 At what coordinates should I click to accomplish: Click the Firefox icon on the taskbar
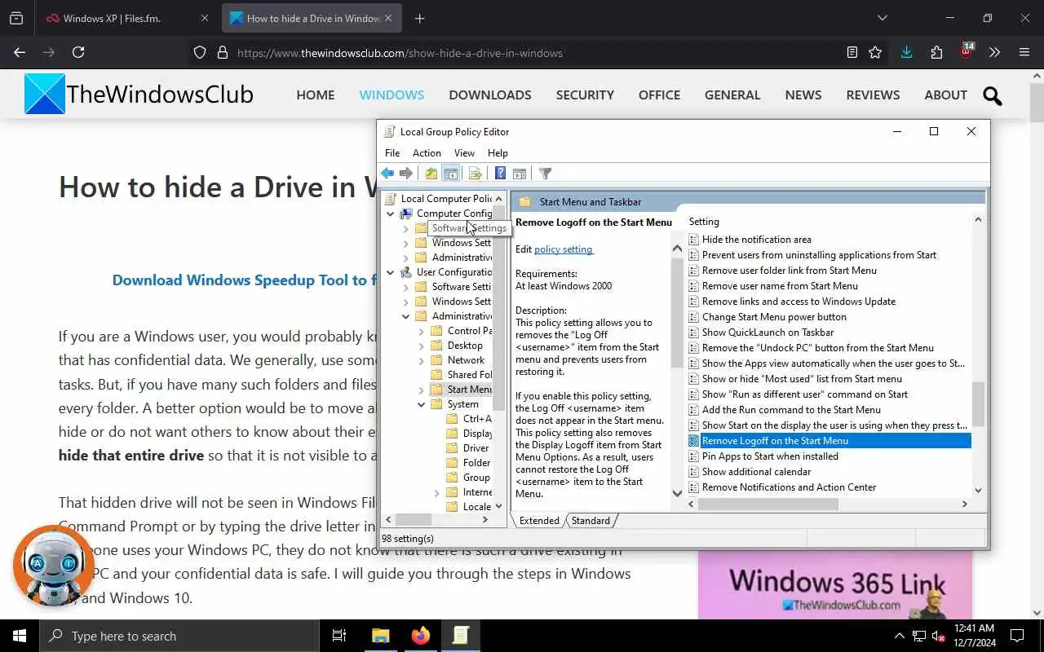[421, 636]
